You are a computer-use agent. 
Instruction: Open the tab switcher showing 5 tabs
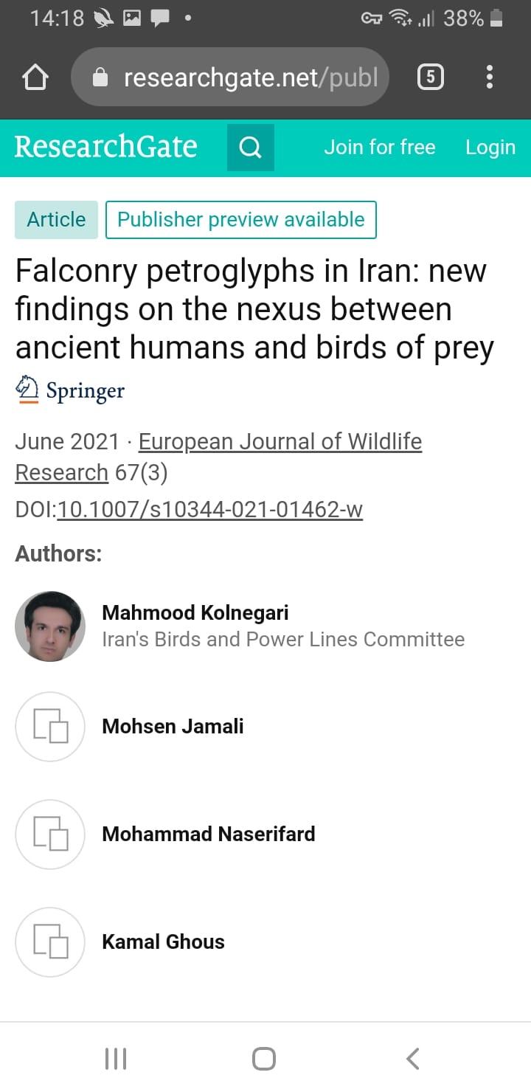pos(431,77)
